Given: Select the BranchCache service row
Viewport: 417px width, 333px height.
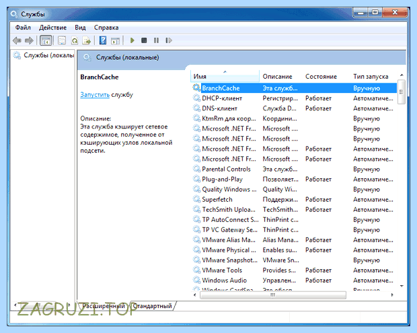Looking at the screenshot, I should pos(294,88).
